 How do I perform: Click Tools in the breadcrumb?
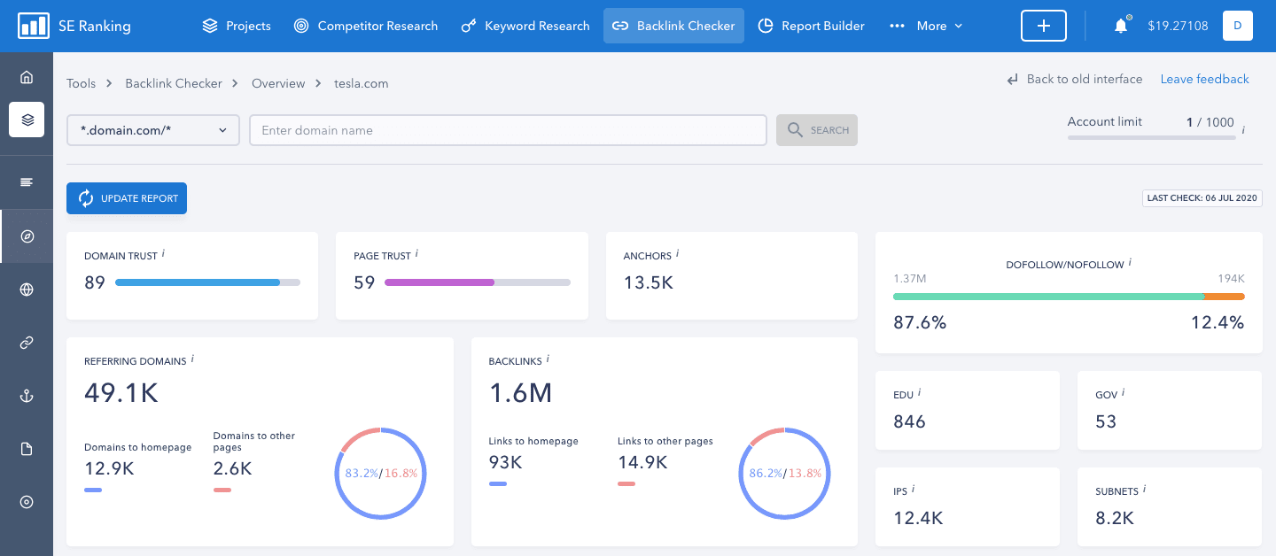[x=81, y=83]
